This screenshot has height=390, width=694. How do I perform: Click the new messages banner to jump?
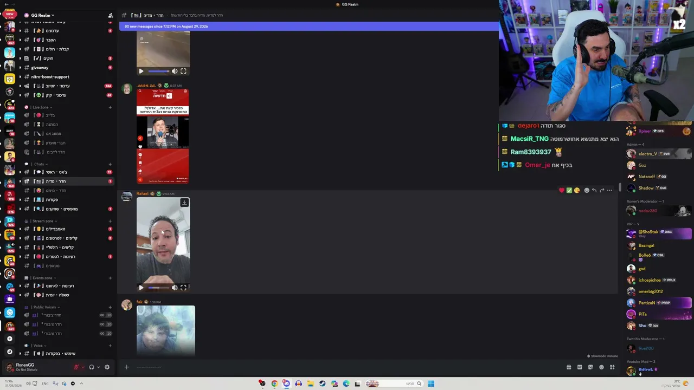pos(309,26)
